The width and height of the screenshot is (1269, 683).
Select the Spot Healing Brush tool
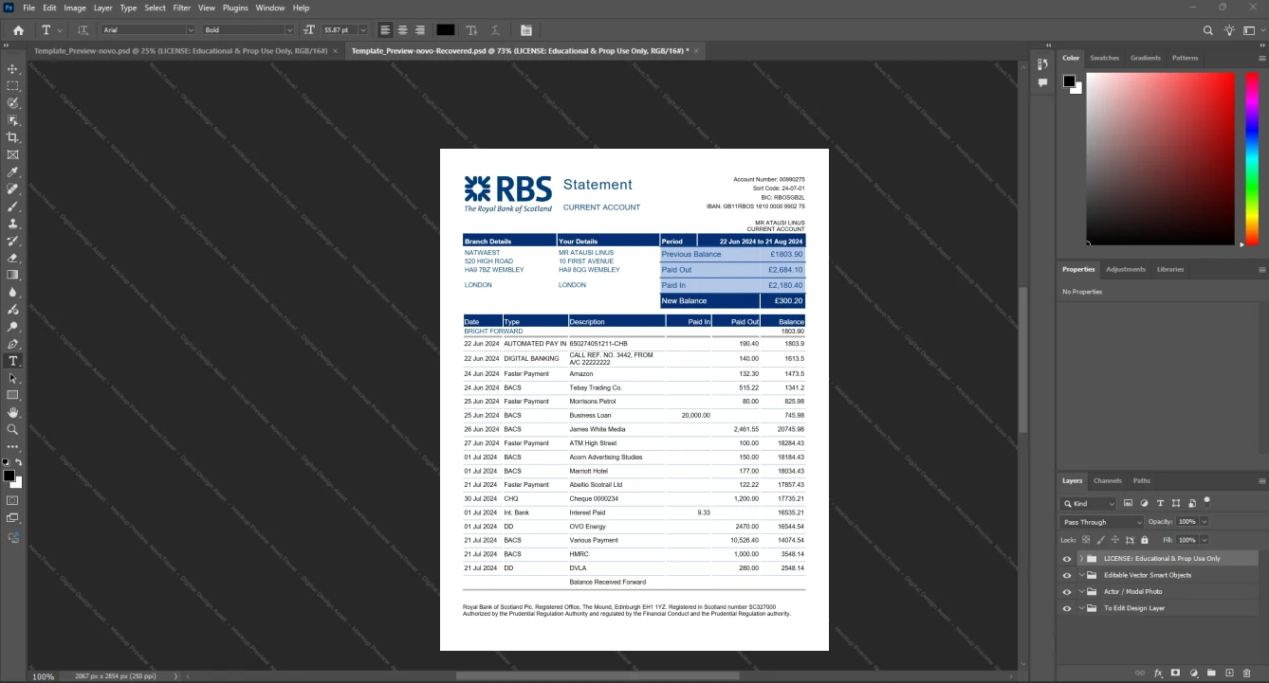click(x=12, y=189)
